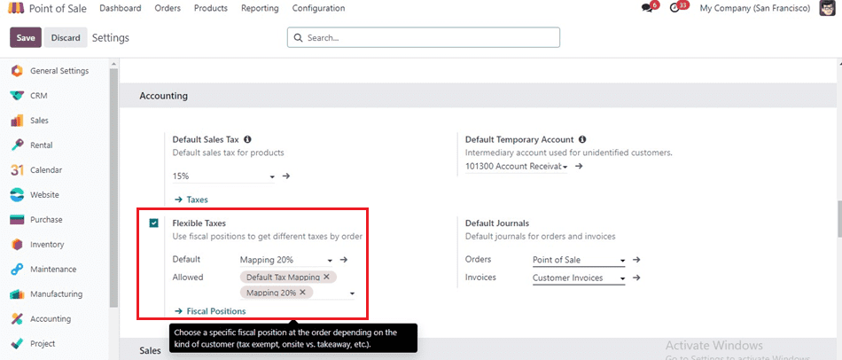Follow the Fiscal Positions link
This screenshot has width=842, height=360.
pos(215,311)
